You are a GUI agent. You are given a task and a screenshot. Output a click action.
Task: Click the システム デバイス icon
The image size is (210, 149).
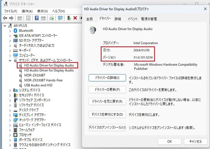tap(15, 90)
